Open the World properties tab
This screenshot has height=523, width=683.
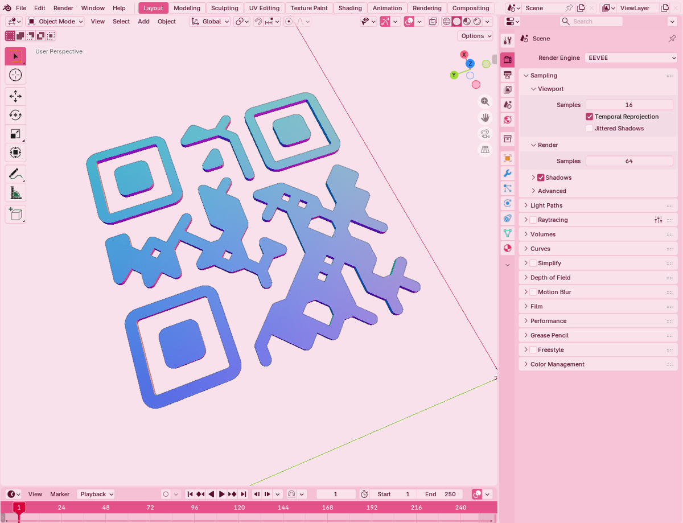(508, 120)
